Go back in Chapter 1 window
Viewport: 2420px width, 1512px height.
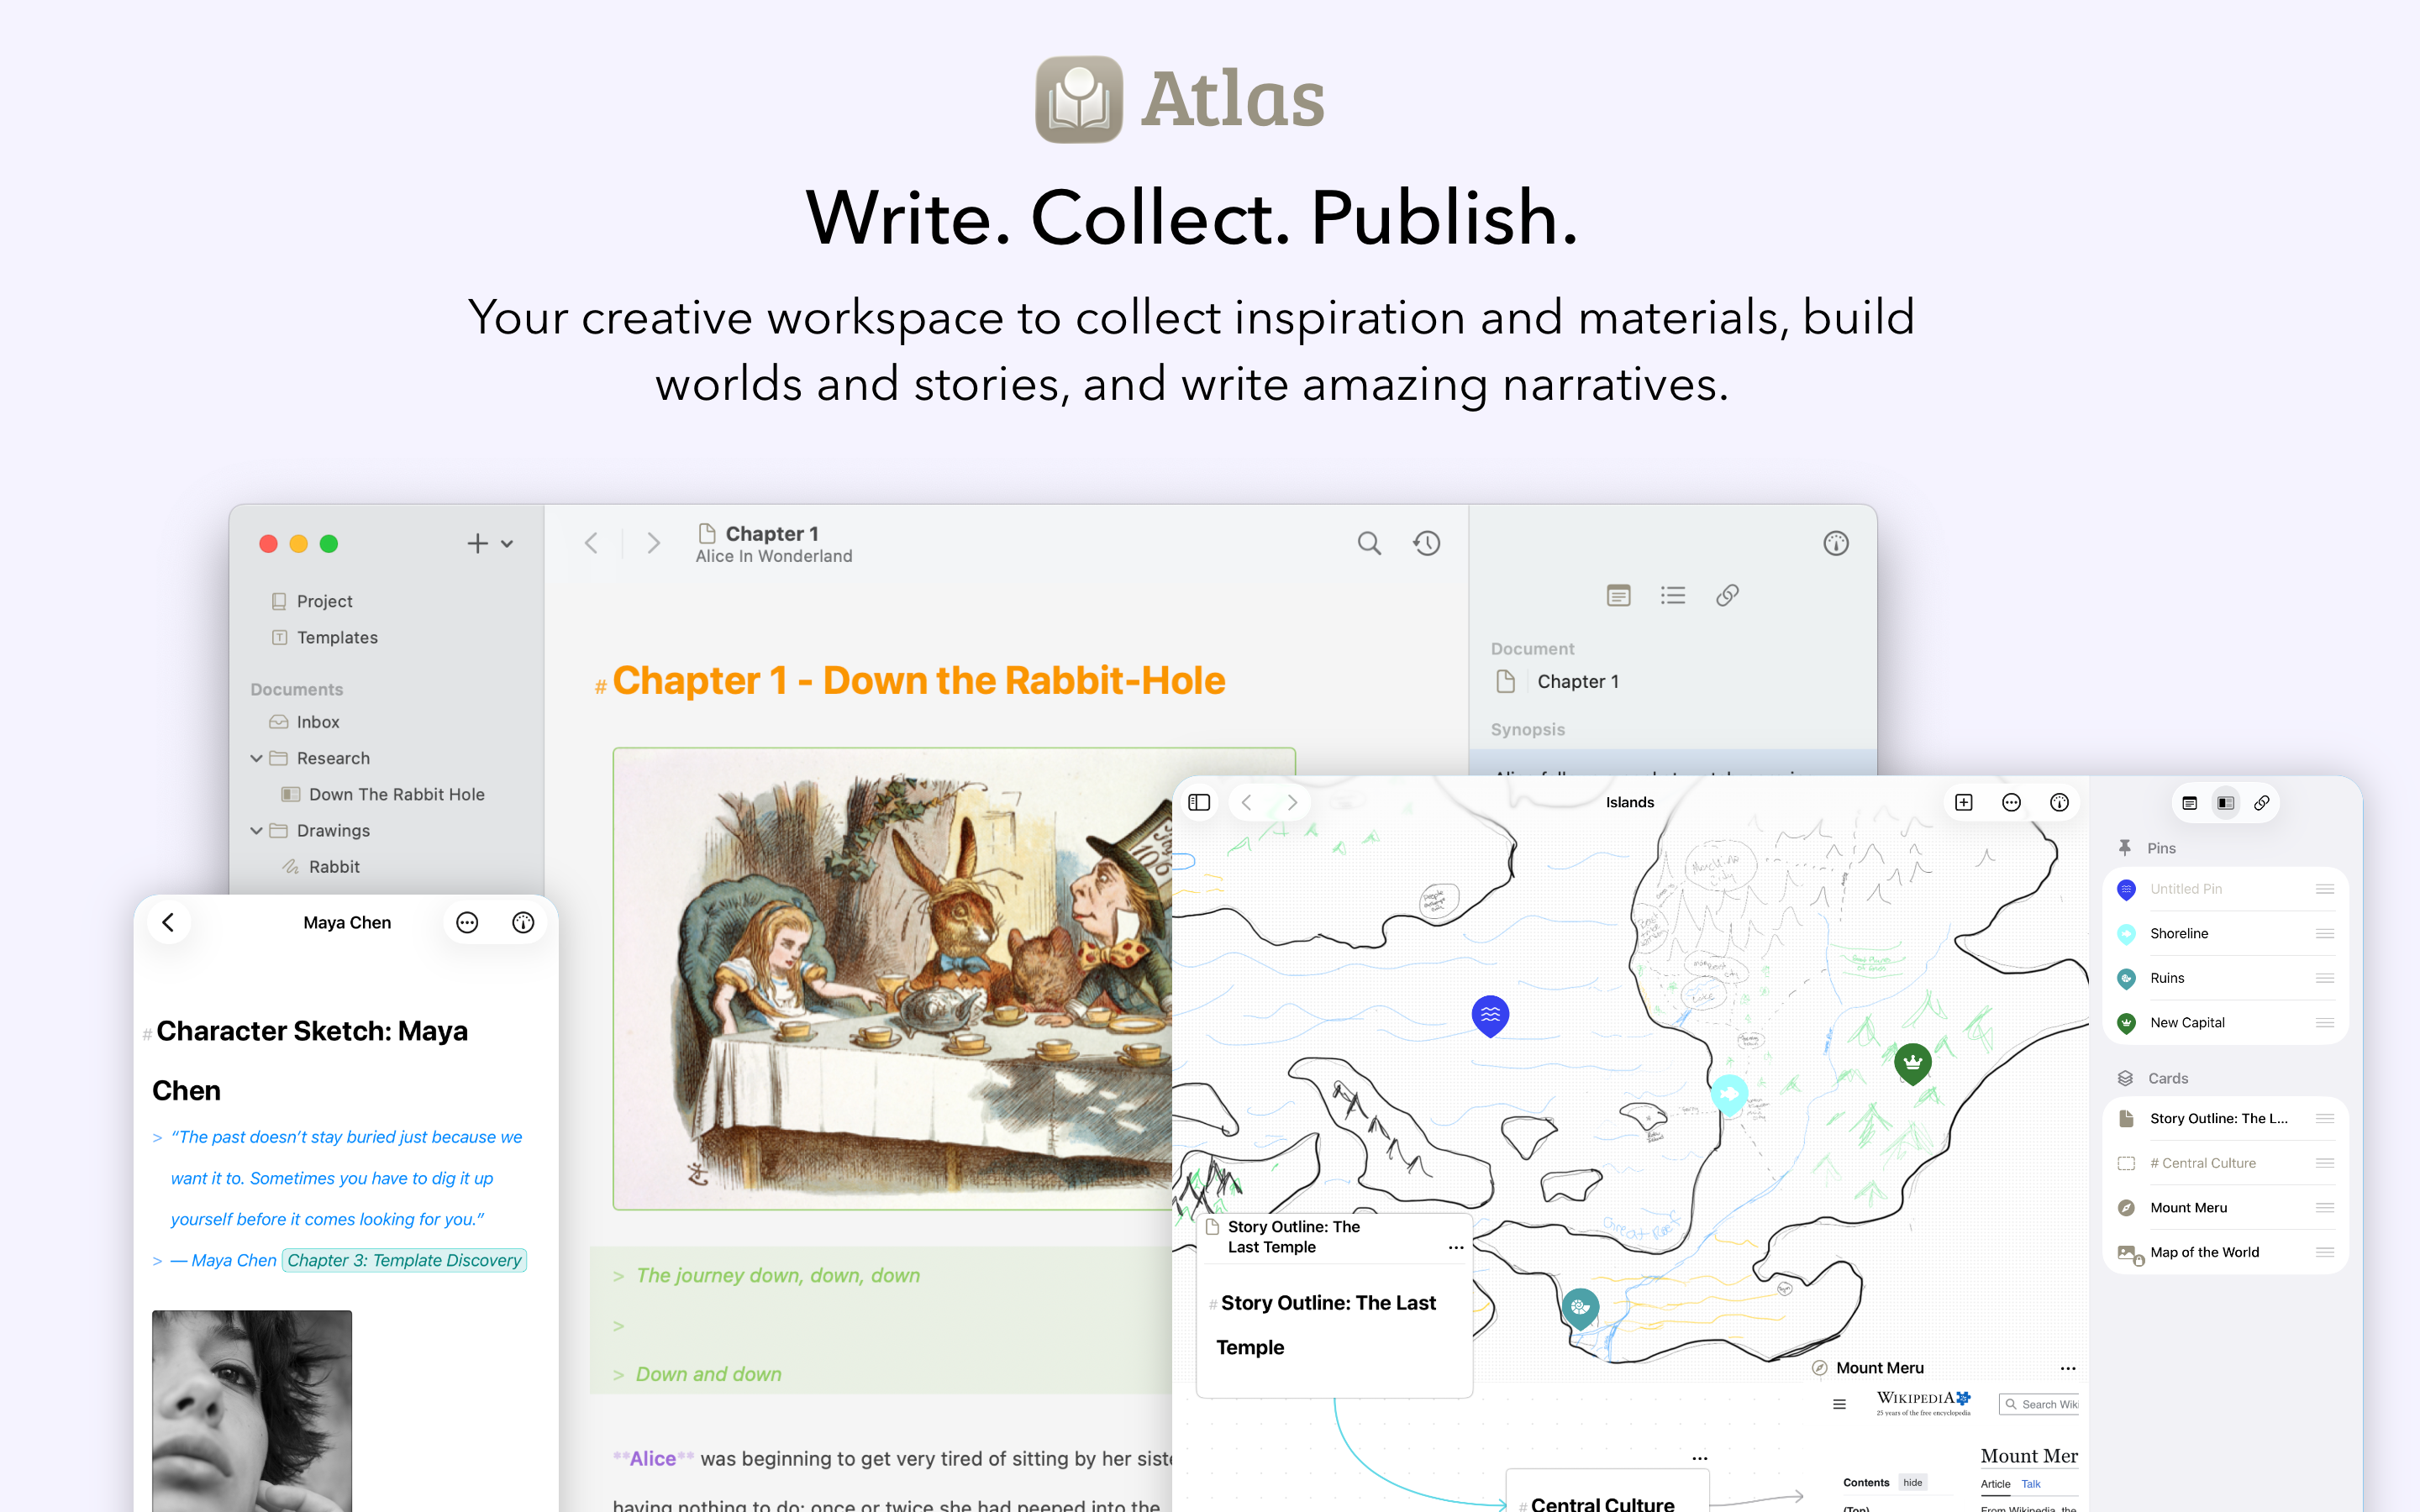coord(591,543)
